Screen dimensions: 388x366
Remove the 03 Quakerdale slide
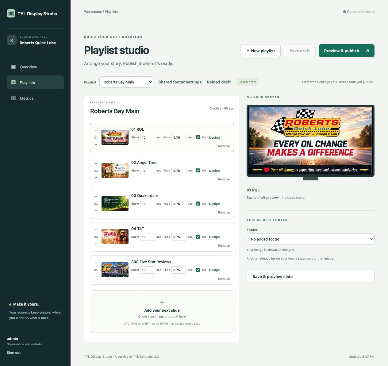[224, 212]
